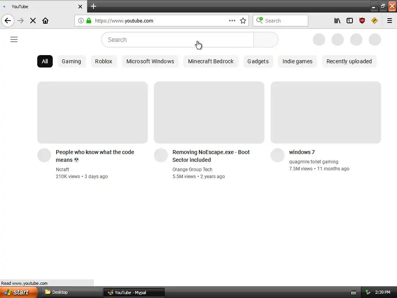The image size is (397, 298).
Task: Open the browser hamburger menu
Action: click(390, 21)
